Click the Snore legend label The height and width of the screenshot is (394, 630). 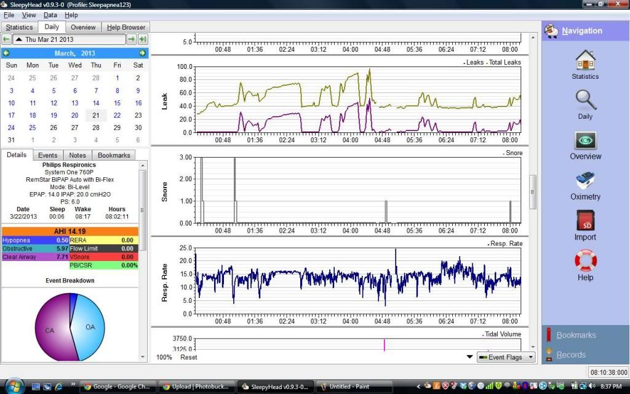click(513, 153)
